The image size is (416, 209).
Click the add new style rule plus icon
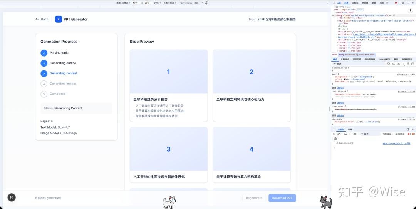tap(403, 64)
